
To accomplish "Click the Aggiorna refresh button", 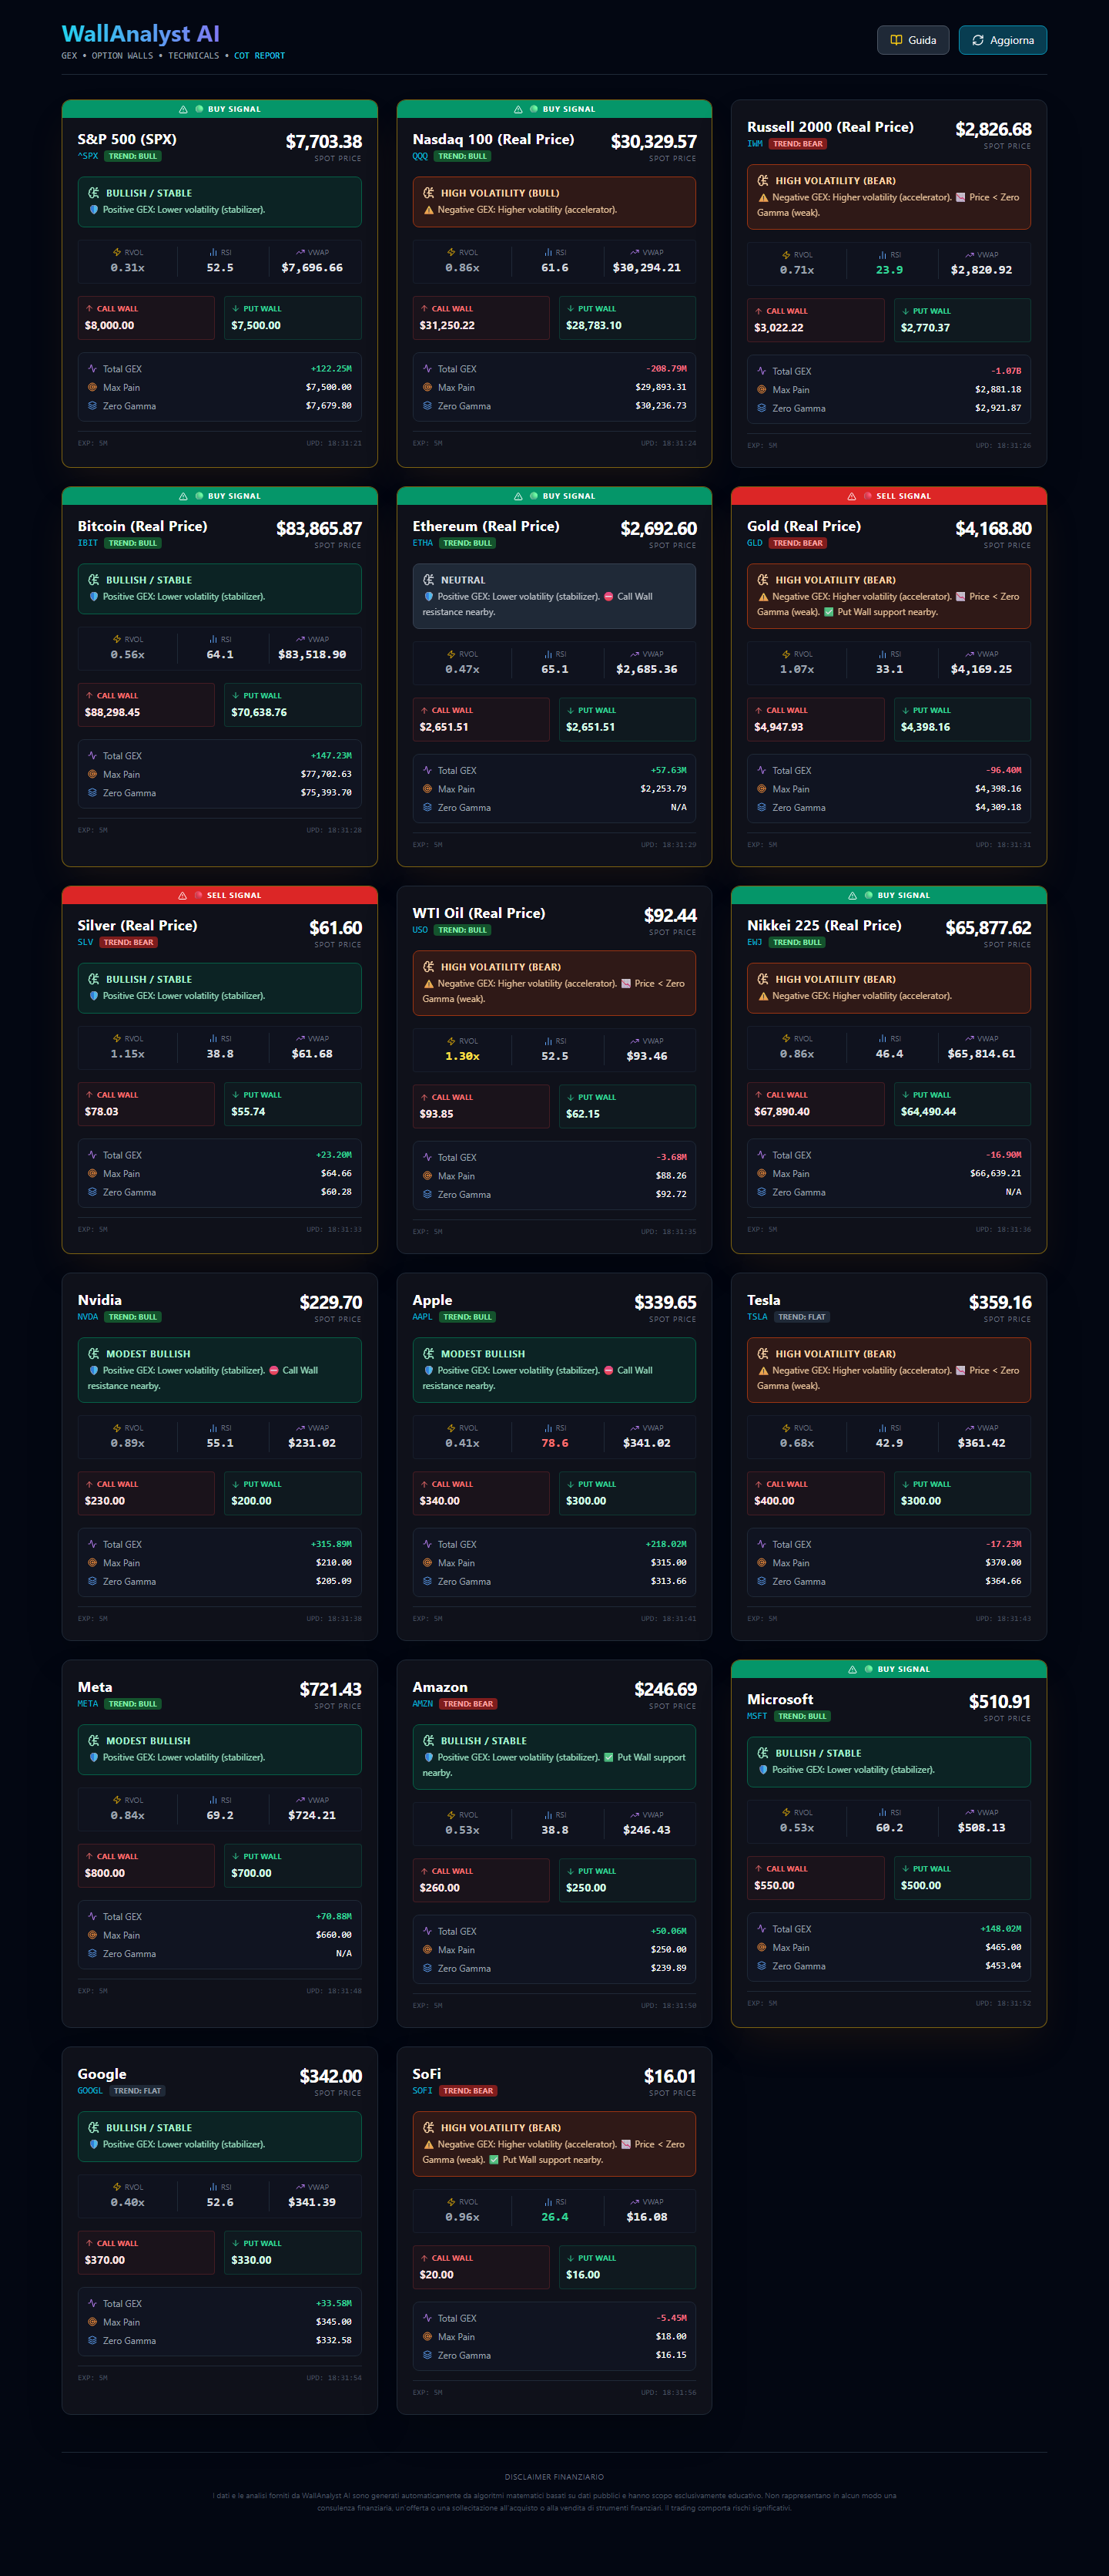I will pyautogui.click(x=1002, y=40).
